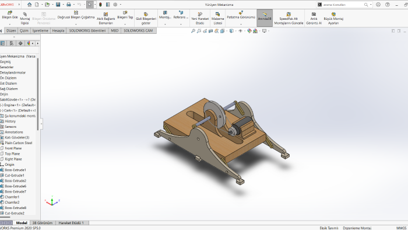This screenshot has width=408, height=230.
Task: Click Anlık Görüntü Al (snapshot) tool
Action: click(x=314, y=18)
